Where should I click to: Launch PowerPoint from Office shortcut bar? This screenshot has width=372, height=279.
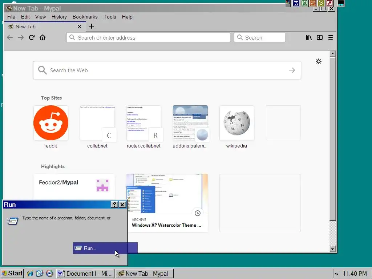pyautogui.click(x=313, y=3)
